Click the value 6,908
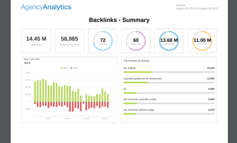Image resolution: width=237 pixels, height=143 pixels. coord(211,99)
